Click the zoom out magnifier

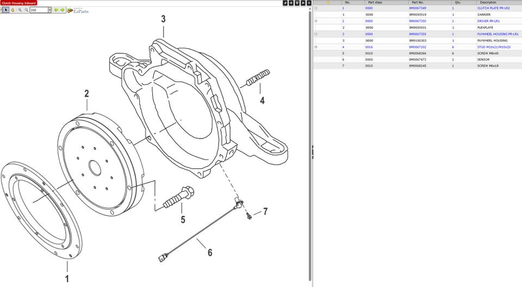coord(26,10)
